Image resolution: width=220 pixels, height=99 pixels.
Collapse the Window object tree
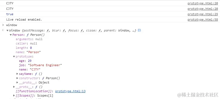[7, 30]
